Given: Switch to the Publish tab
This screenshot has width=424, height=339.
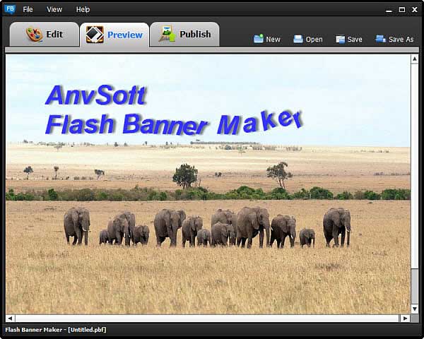Looking at the screenshot, I should (184, 35).
